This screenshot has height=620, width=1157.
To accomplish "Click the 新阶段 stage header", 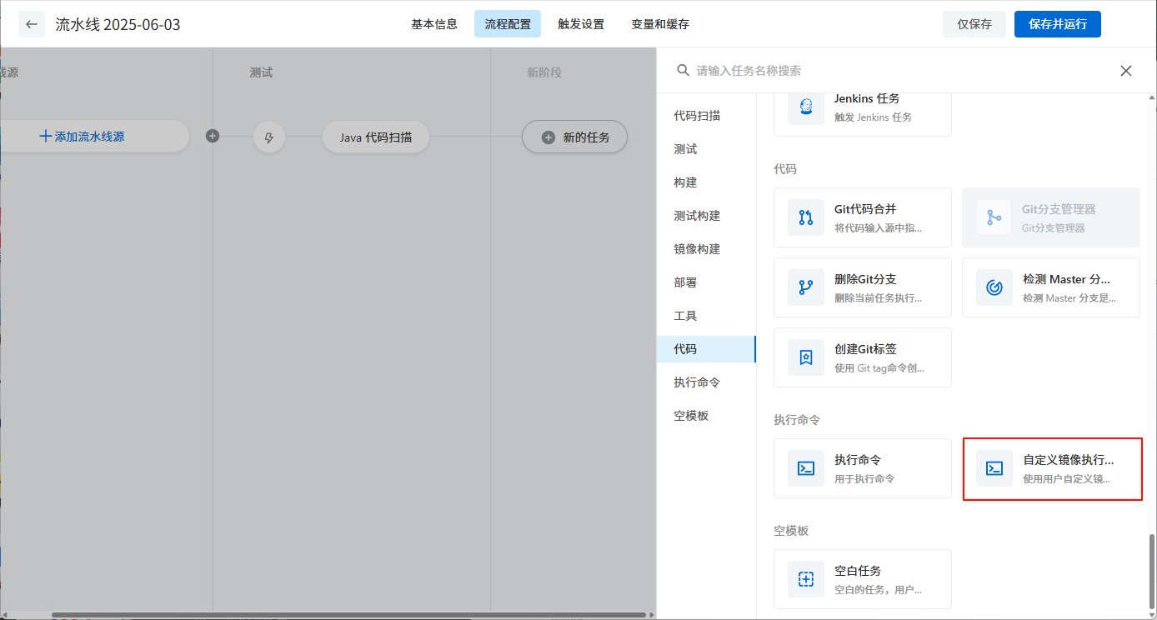I will tap(544, 72).
